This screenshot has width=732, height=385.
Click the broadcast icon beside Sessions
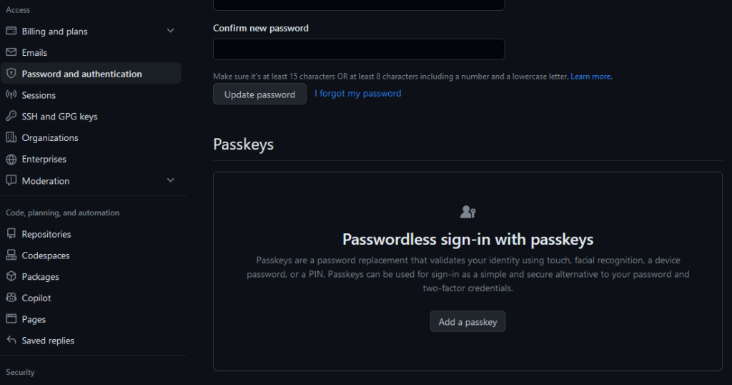coord(11,95)
